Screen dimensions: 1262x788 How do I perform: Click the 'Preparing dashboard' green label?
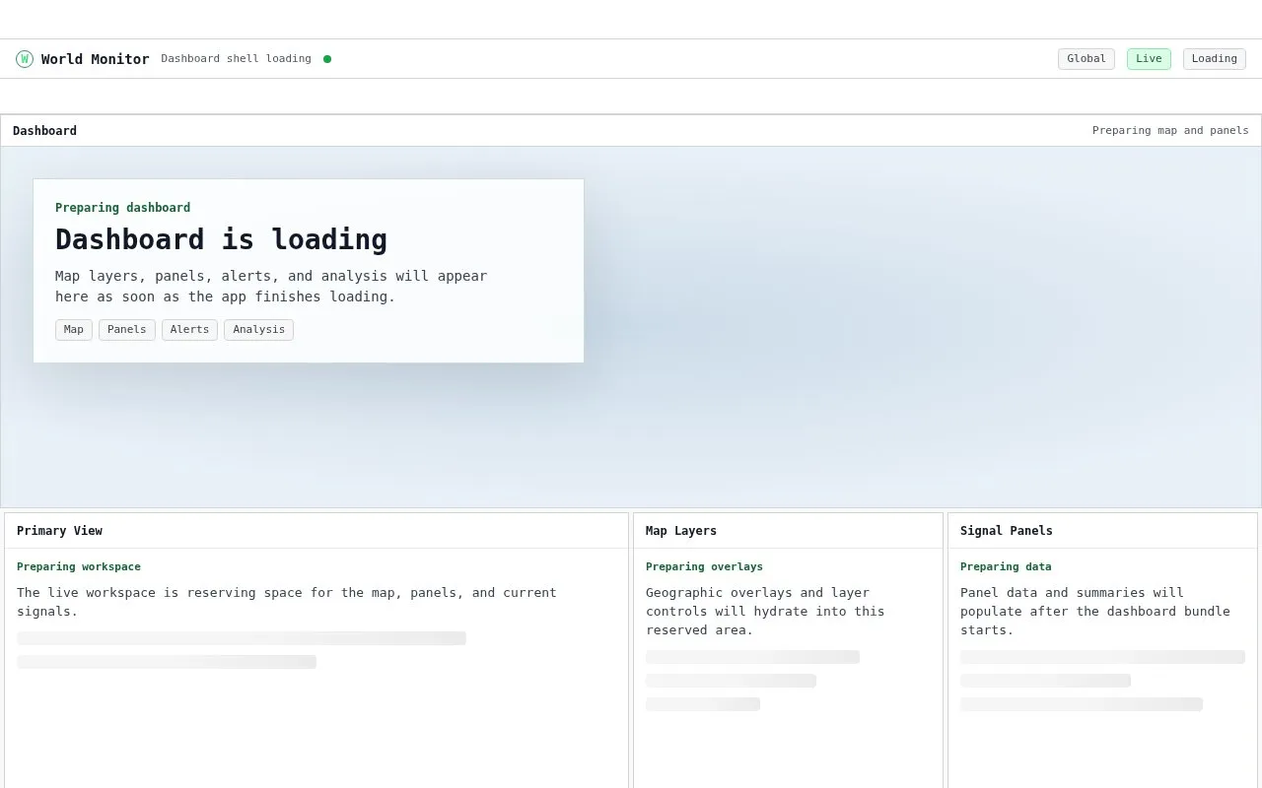click(x=122, y=208)
